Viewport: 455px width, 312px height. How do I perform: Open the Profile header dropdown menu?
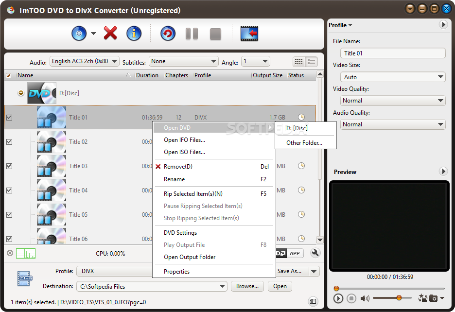(340, 25)
